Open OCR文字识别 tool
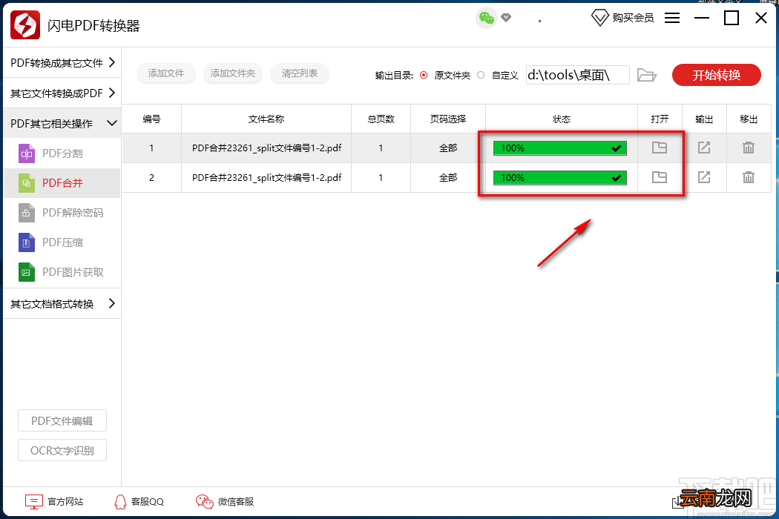 [62, 451]
